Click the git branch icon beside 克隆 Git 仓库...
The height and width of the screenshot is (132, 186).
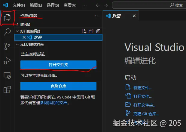coord(128,113)
